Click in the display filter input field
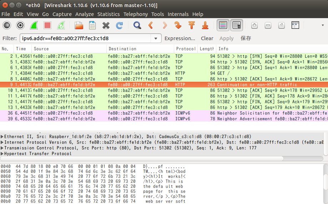Viewport: 328px width, 204px height. [86, 38]
